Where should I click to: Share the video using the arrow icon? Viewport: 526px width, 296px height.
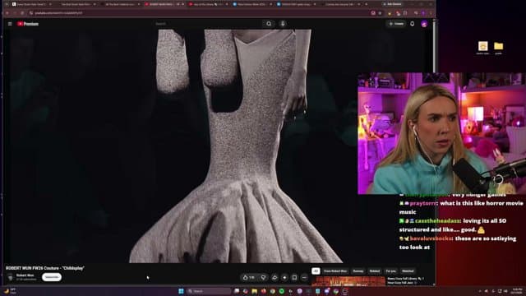pyautogui.click(x=275, y=278)
